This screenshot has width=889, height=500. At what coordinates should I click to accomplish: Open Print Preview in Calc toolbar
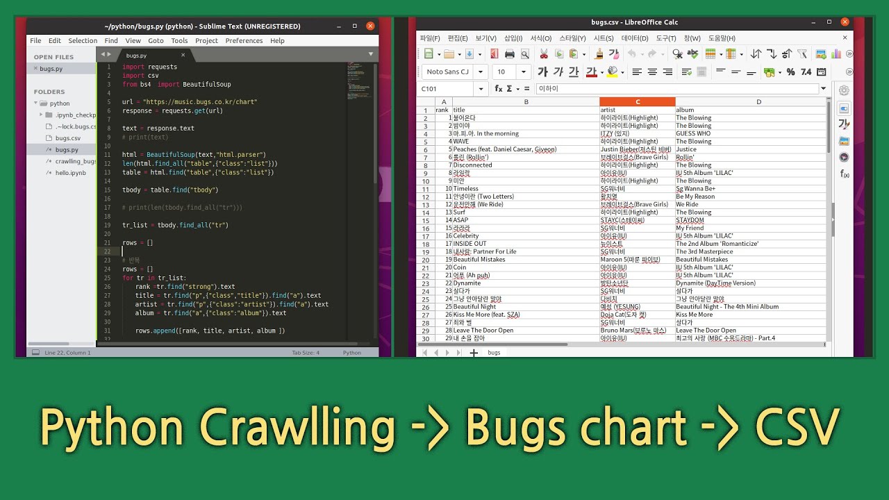(525, 53)
